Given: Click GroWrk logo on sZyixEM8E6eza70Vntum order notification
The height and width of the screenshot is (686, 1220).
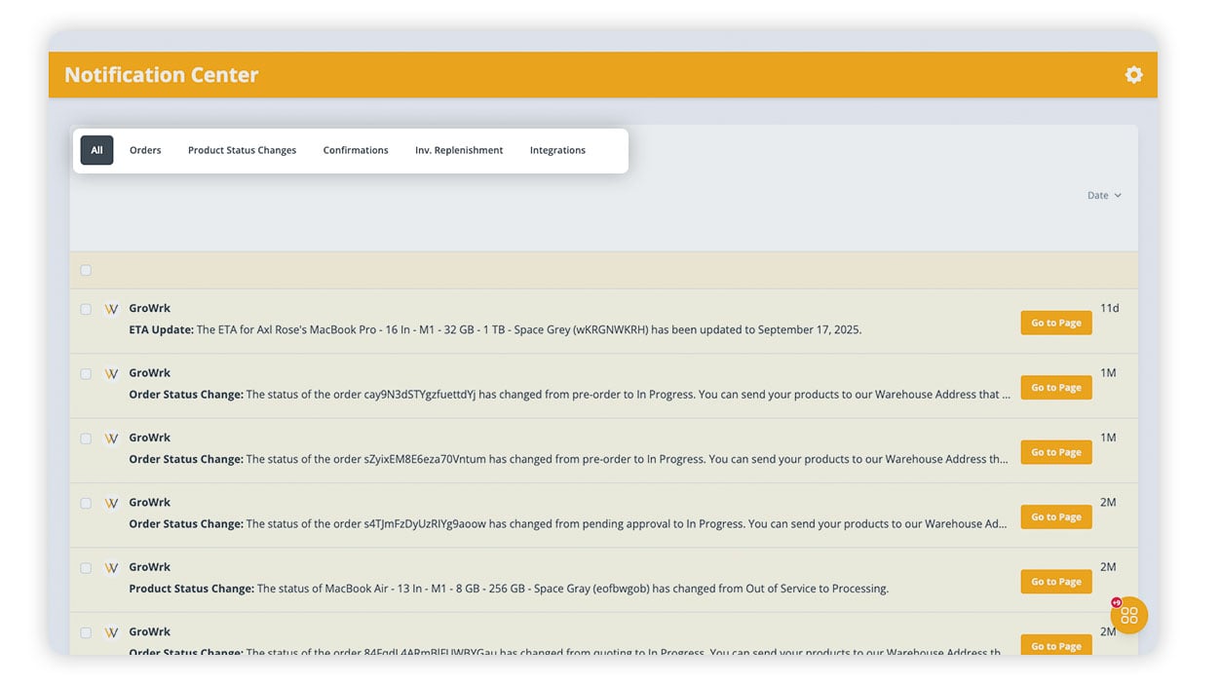Looking at the screenshot, I should (x=111, y=438).
